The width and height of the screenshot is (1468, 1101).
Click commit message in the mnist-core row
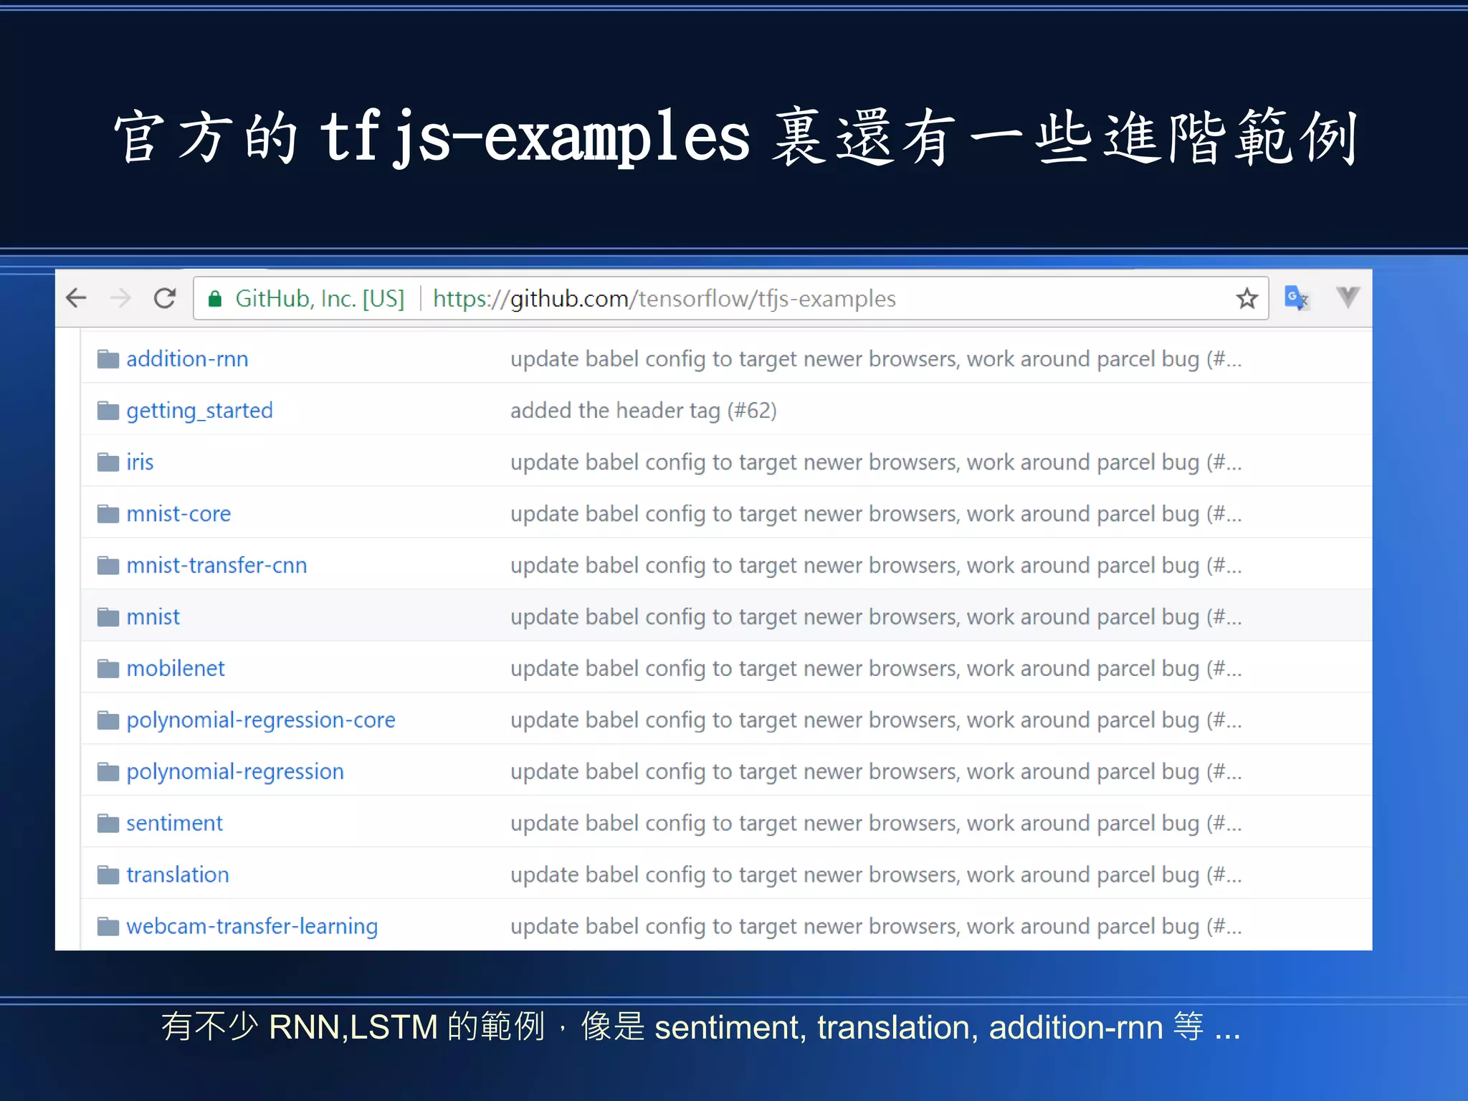pyautogui.click(x=876, y=514)
